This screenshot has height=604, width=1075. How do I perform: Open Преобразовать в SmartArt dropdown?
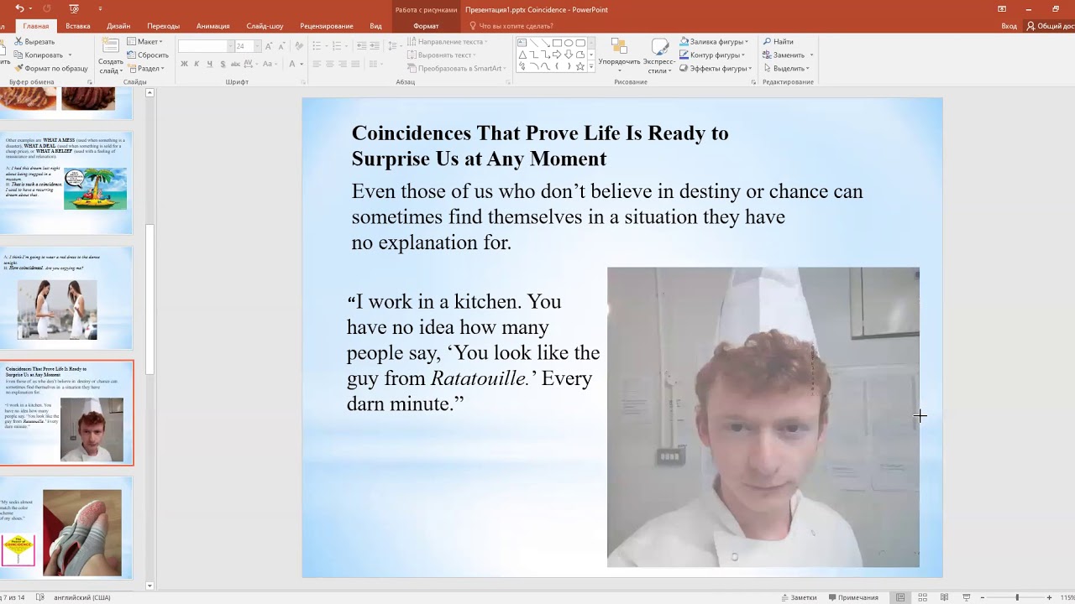pos(457,68)
